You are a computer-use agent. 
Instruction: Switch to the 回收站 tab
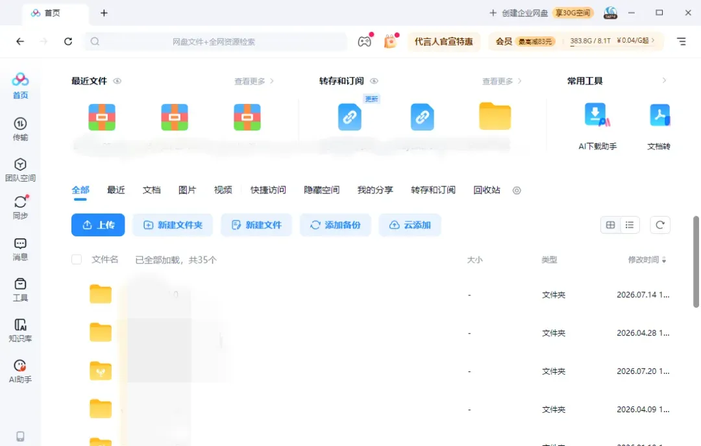click(x=486, y=190)
